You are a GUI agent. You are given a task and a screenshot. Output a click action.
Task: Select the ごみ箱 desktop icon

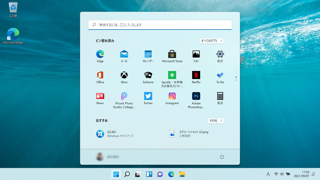click(x=13, y=10)
